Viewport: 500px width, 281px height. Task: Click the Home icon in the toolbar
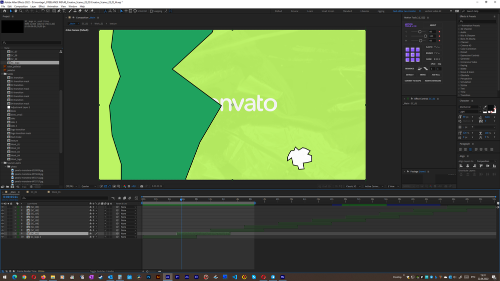(x=5, y=11)
